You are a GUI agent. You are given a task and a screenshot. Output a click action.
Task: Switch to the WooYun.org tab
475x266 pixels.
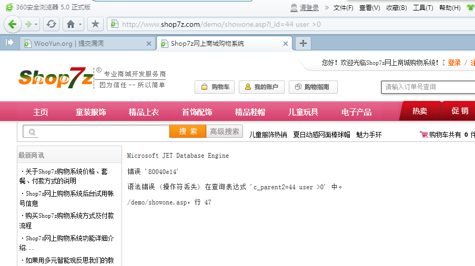(87, 44)
